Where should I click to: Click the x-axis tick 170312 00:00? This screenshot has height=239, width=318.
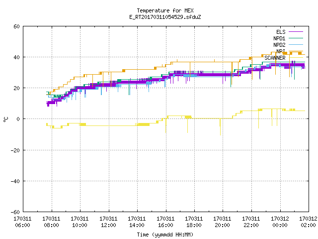pyautogui.click(x=280, y=222)
